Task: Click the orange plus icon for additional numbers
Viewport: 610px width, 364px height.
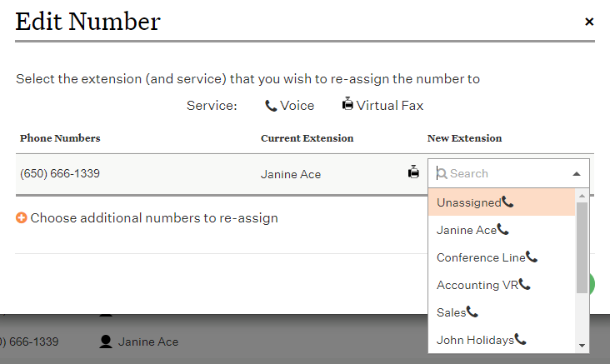Action: click(22, 218)
